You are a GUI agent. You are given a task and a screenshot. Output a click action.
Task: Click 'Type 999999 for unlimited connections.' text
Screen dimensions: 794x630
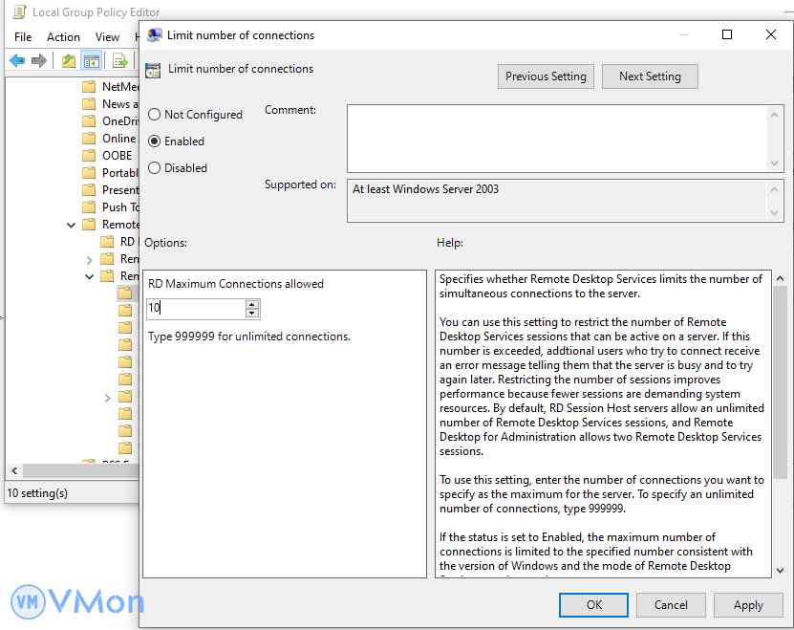(249, 337)
